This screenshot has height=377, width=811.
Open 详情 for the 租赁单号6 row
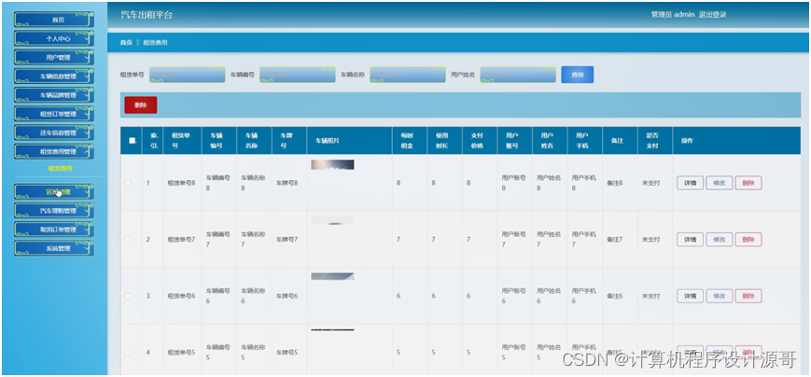coord(690,296)
